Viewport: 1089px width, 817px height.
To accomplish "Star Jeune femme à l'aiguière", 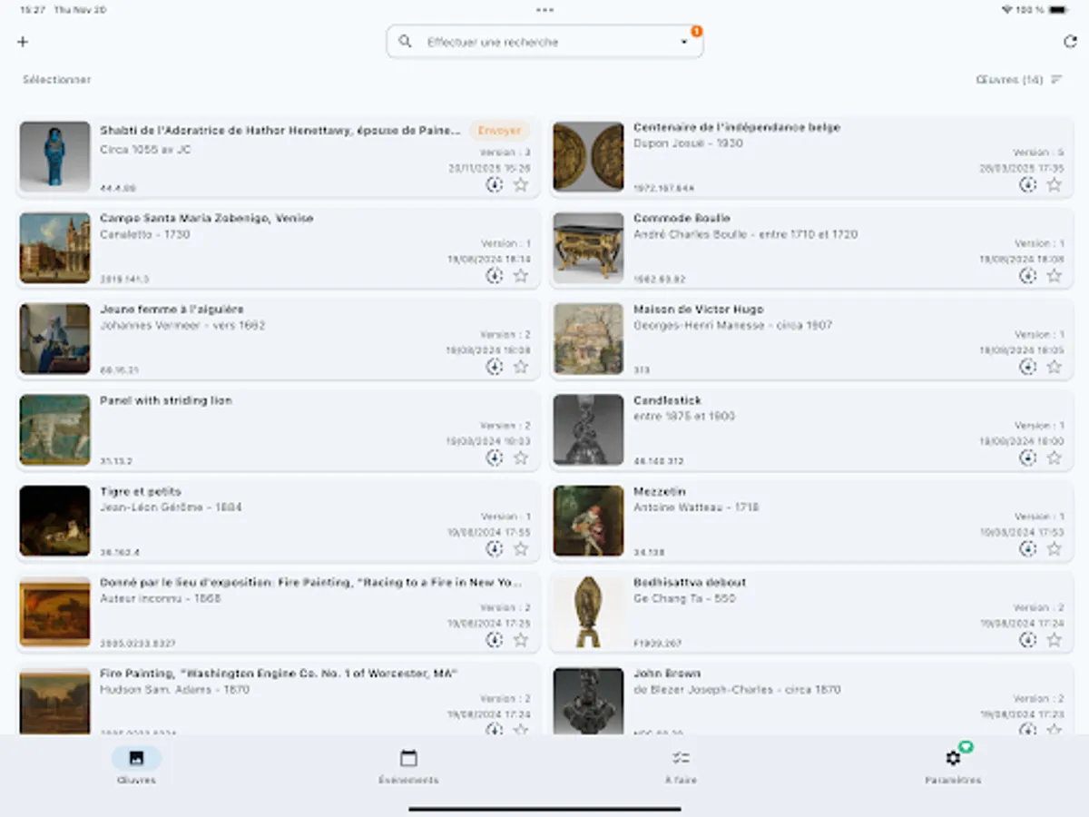I will coord(521,367).
